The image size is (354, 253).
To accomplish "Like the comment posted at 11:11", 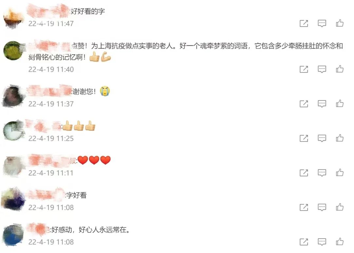I will tap(340, 172).
